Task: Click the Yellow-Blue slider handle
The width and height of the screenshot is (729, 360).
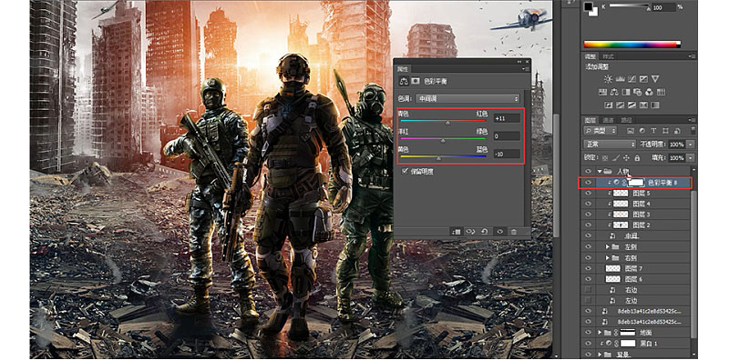Action: click(x=438, y=158)
